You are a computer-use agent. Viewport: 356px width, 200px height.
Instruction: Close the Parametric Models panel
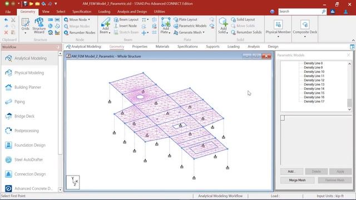point(349,55)
